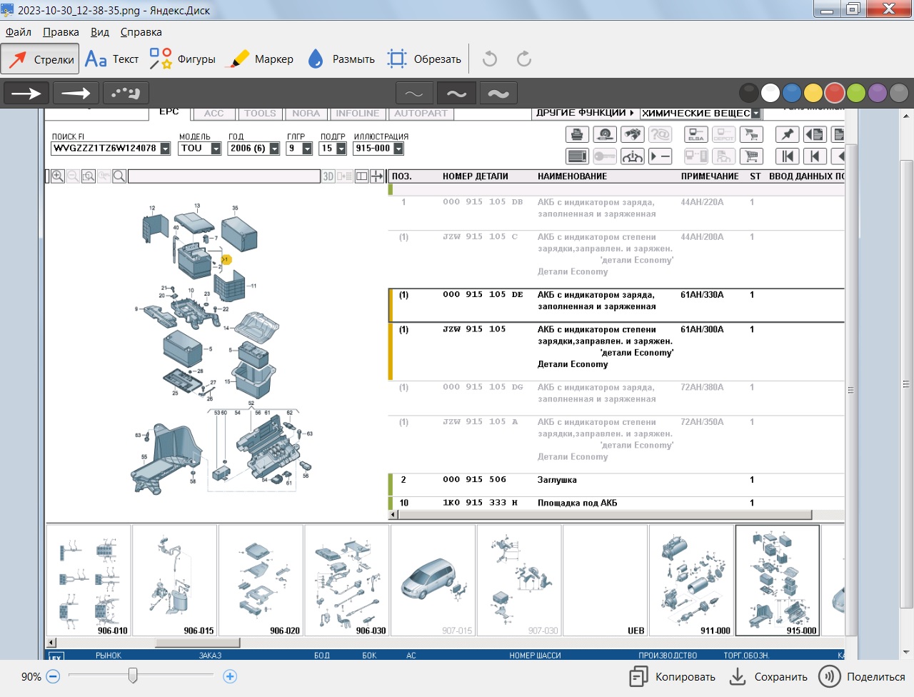
Task: Open the Файл menu
Action: 19,32
